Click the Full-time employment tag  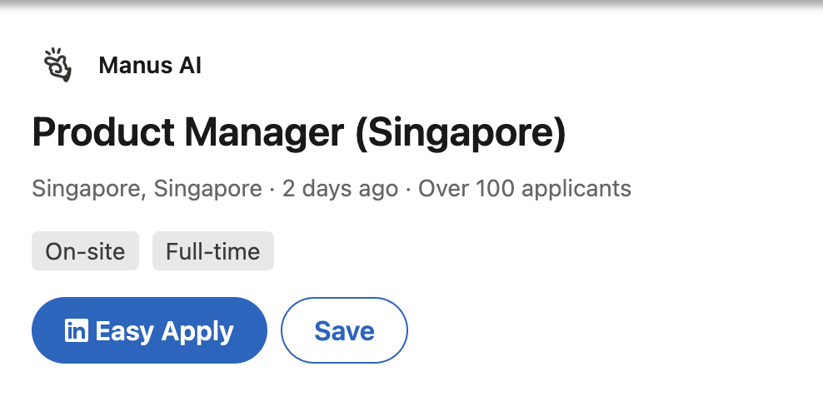point(213,251)
